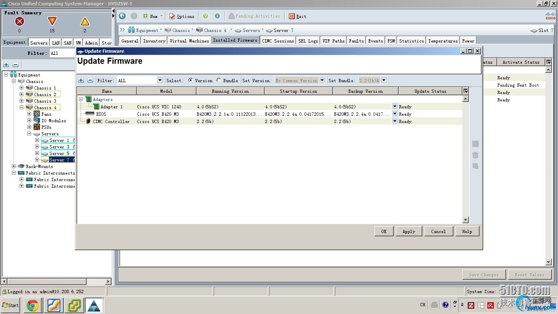Open the Set Version dropdown

(x=322, y=81)
